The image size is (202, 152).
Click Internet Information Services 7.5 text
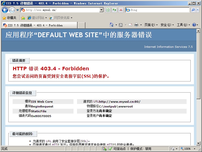(168, 47)
